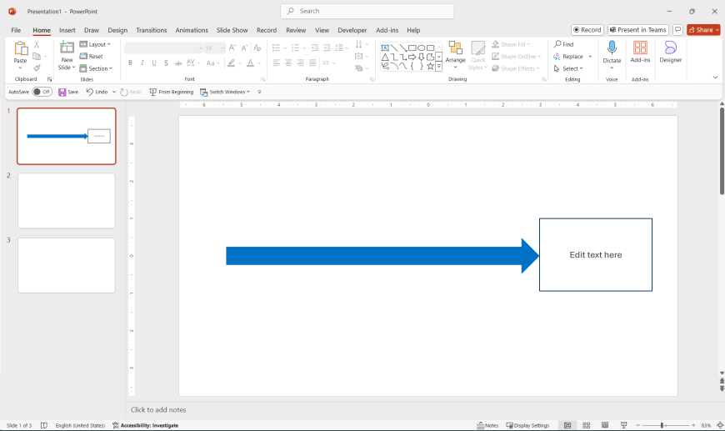Click Decrease Font Size icon

click(245, 48)
